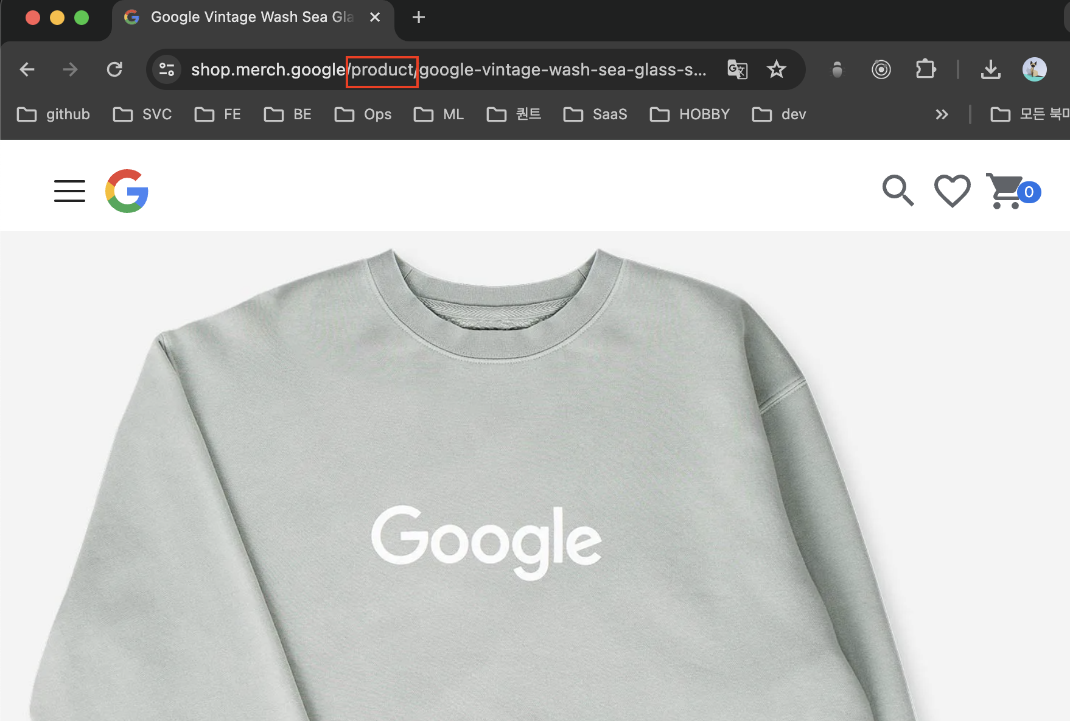Open the ML bookmarks folder
This screenshot has height=721, width=1070.
click(439, 114)
